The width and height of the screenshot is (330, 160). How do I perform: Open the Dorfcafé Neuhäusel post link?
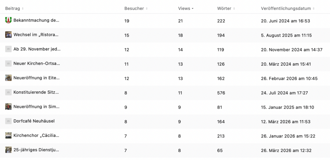(x=34, y=121)
